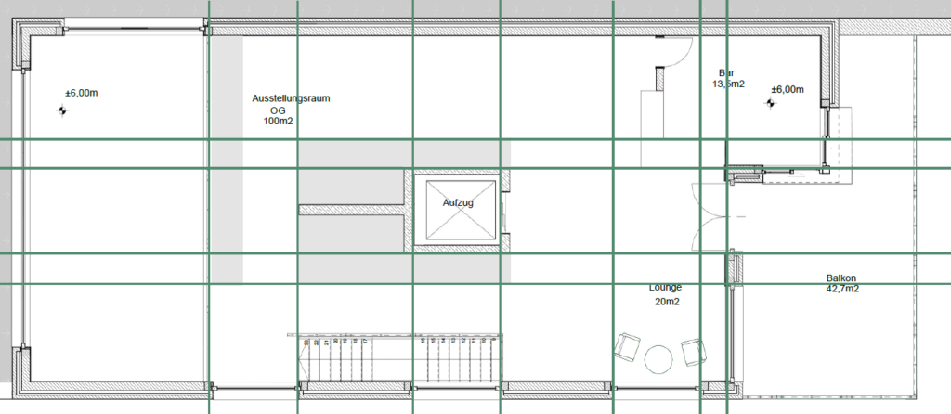
Task: Select the swing door at the Bar top wall
Action: click(672, 56)
